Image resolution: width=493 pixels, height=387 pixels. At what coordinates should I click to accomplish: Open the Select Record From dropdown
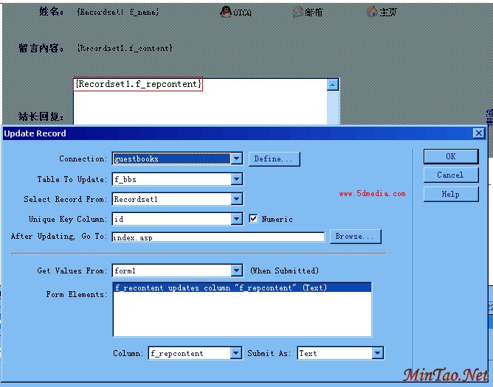point(236,199)
